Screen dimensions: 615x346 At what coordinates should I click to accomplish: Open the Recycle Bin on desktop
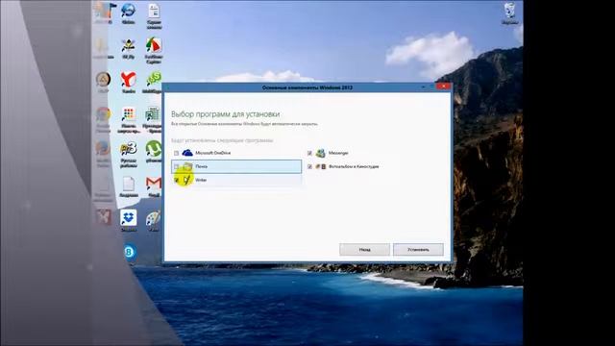click(x=509, y=14)
